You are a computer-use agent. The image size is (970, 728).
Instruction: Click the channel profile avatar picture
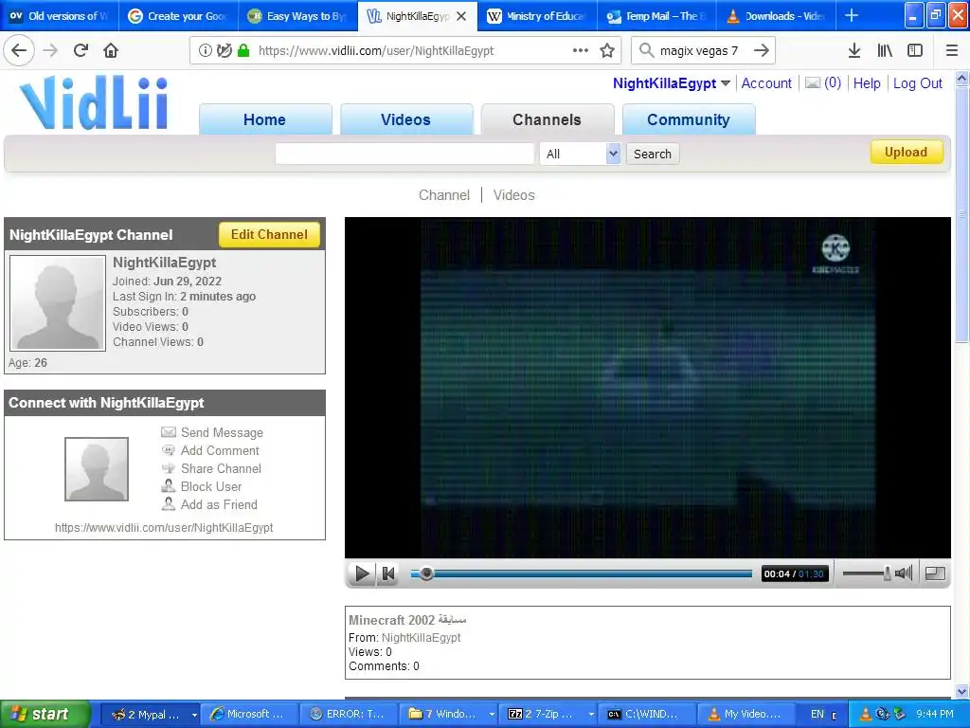58,303
